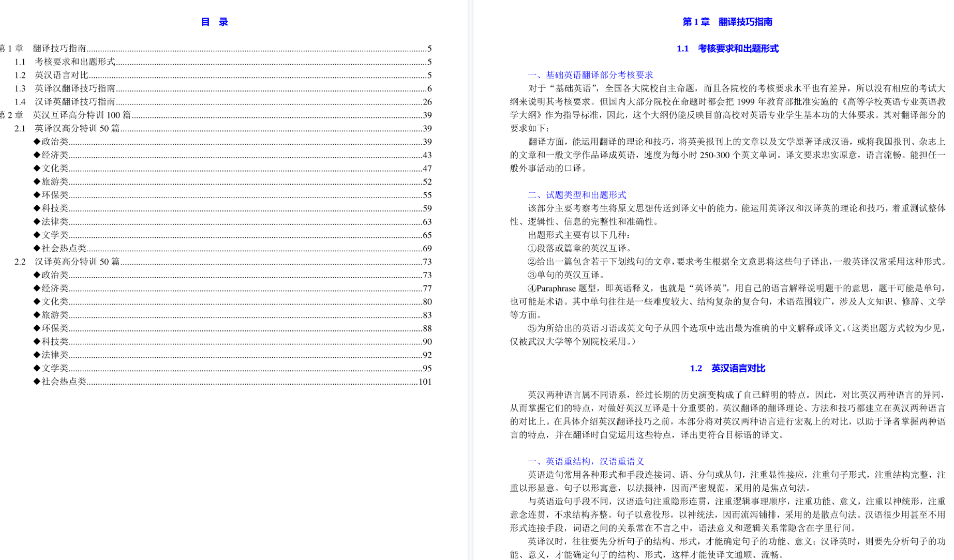Go to 旅游类 entry listed at page 52
The height and width of the screenshot is (560, 954).
point(54,182)
